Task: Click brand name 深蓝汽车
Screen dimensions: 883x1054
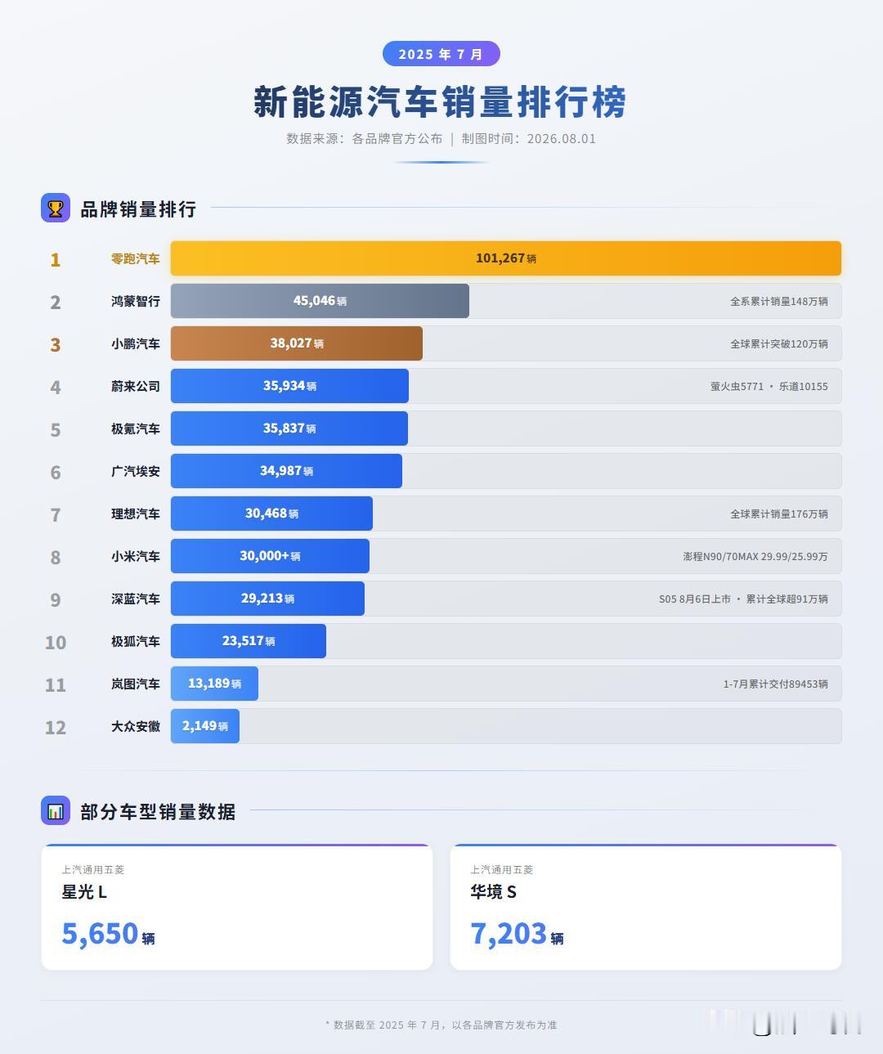Action: pos(136,599)
